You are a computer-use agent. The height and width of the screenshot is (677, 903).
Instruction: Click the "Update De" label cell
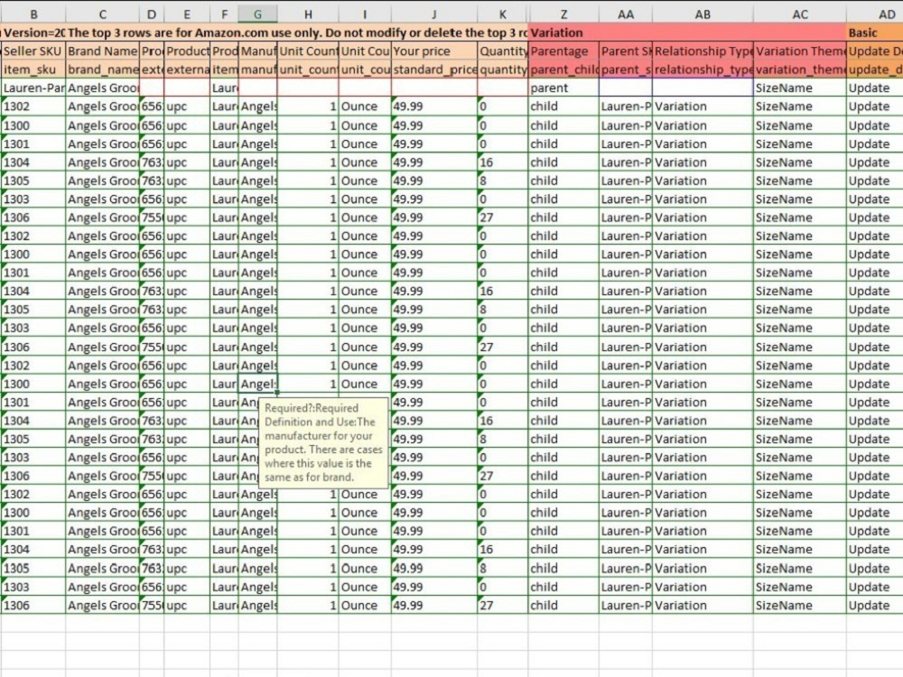tap(875, 51)
